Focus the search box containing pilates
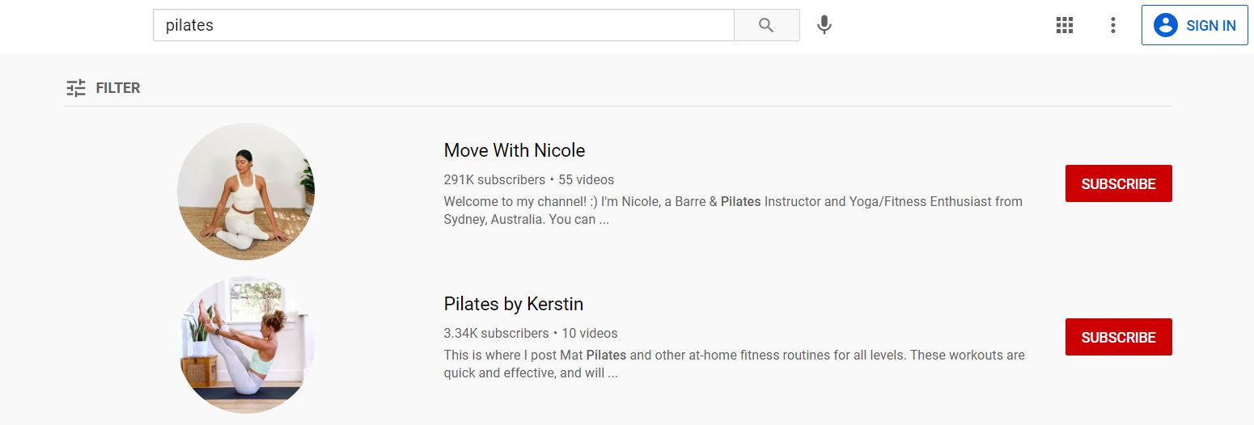 443,25
